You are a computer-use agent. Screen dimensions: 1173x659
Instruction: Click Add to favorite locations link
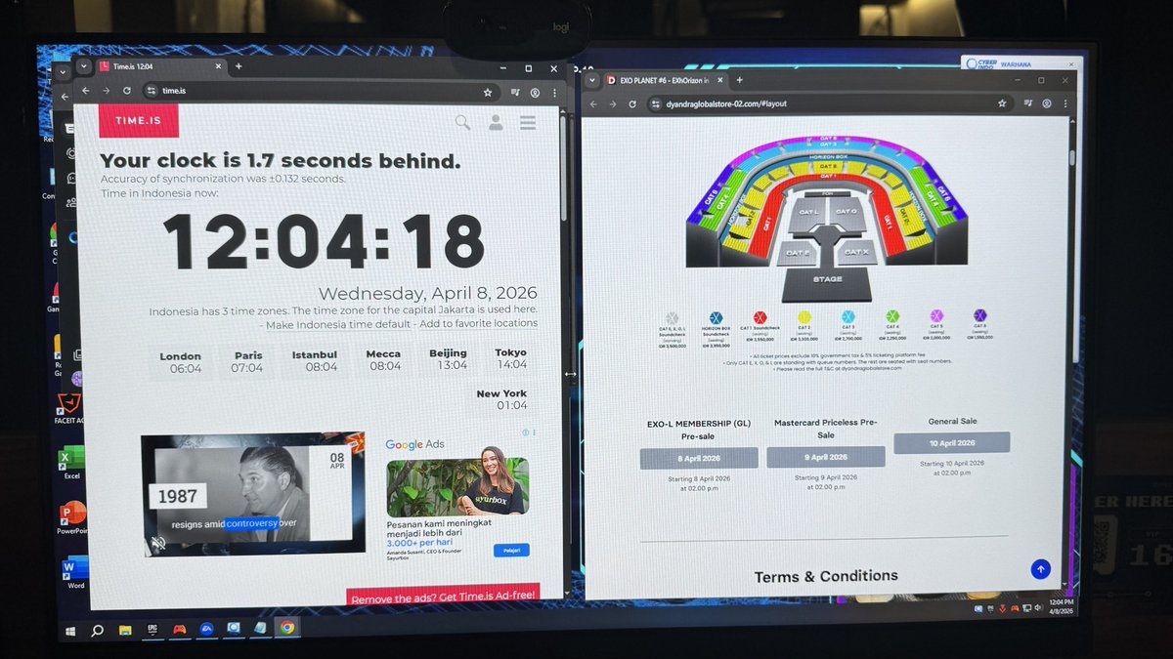(479, 323)
